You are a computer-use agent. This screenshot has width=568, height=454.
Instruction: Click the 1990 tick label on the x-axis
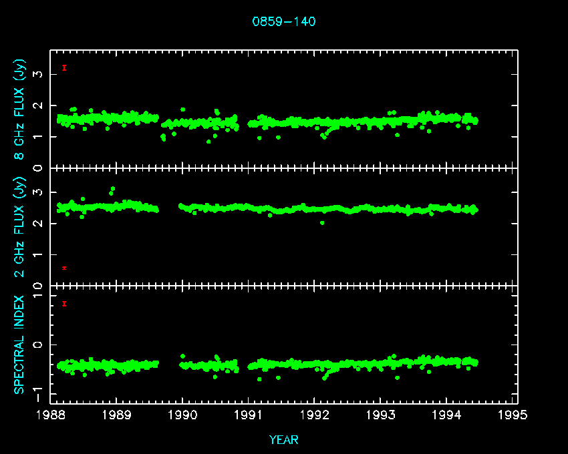point(183,415)
